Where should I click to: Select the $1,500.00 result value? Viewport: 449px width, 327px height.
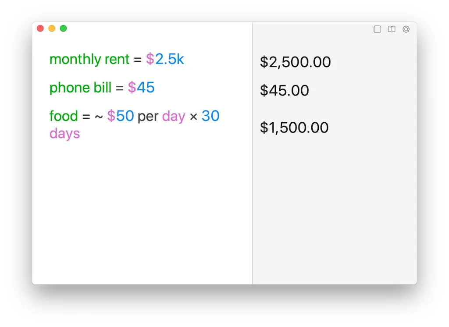(294, 128)
